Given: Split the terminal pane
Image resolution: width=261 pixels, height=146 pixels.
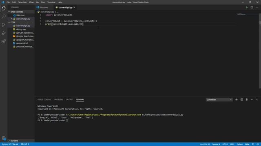Looking at the screenshot, I should click(x=241, y=99).
